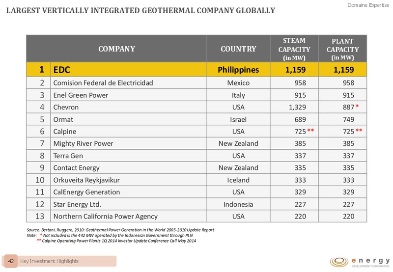Click the Calpine Operating Power Plants footnote
The image size is (393, 272).
[x=116, y=241]
